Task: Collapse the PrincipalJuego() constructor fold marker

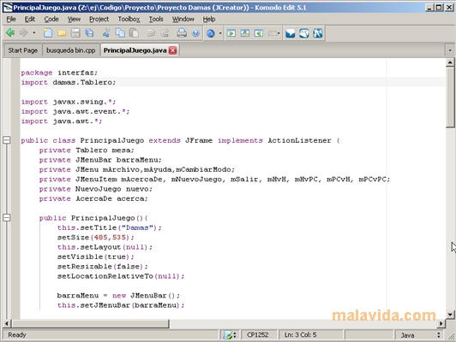Action: [6, 217]
